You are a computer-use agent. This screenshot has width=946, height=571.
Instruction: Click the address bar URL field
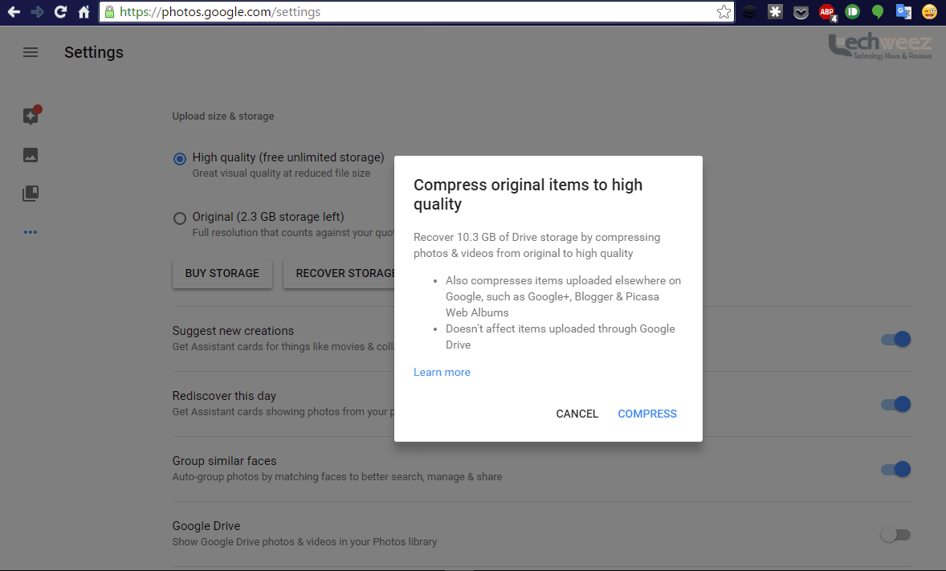pos(416,12)
